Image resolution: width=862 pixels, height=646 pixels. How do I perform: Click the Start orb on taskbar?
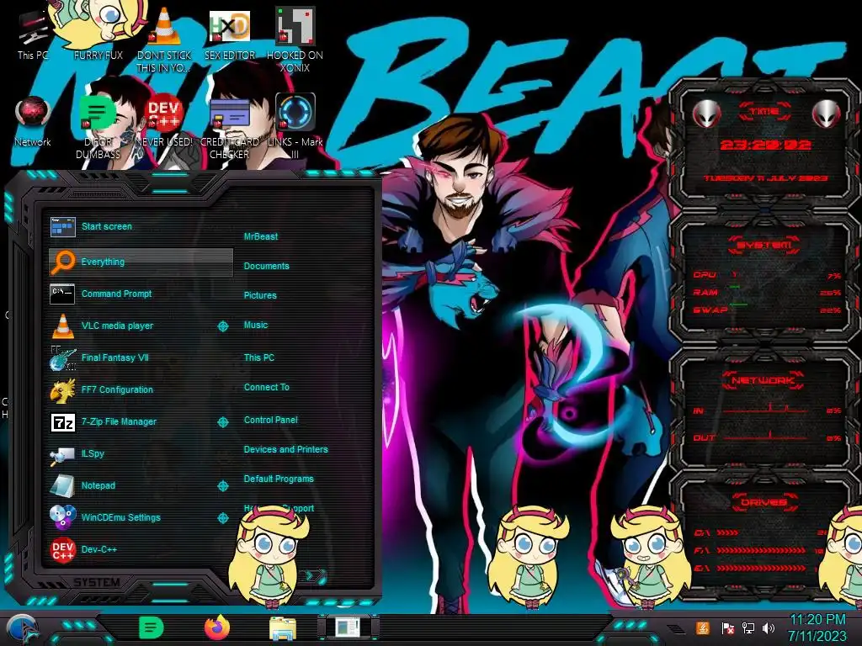(x=23, y=629)
